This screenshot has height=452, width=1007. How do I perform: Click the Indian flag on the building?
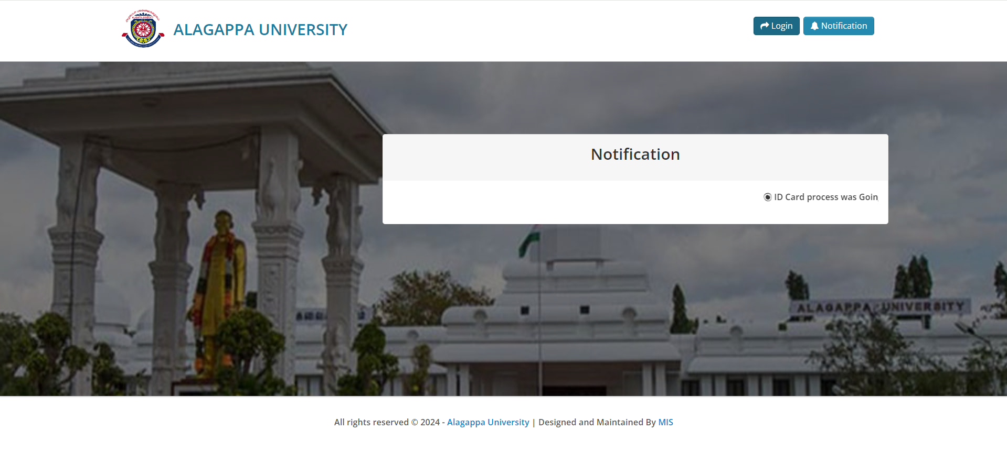[x=529, y=240]
